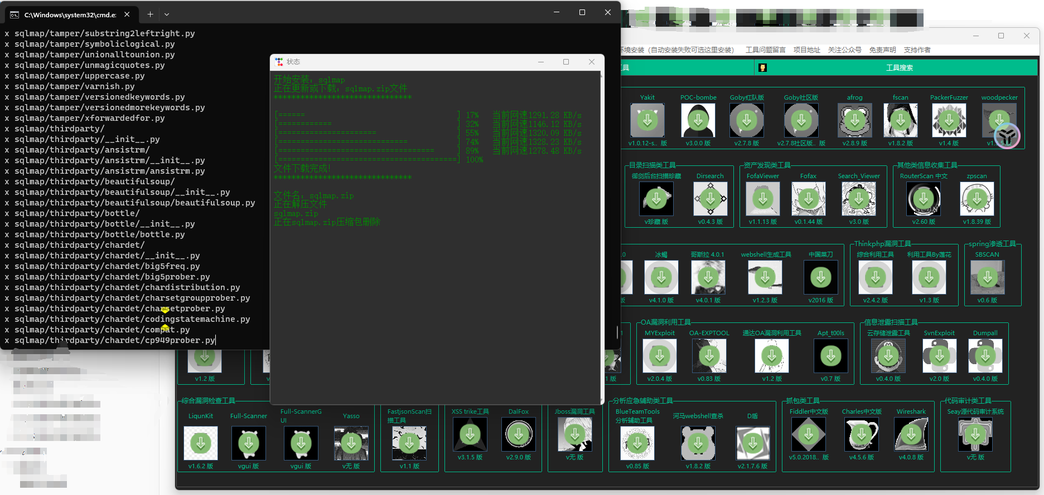1044x495 pixels.
Task: Open 免责声明 menu item
Action: 883,50
